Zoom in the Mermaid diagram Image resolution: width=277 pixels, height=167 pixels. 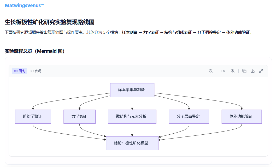(x=232, y=71)
